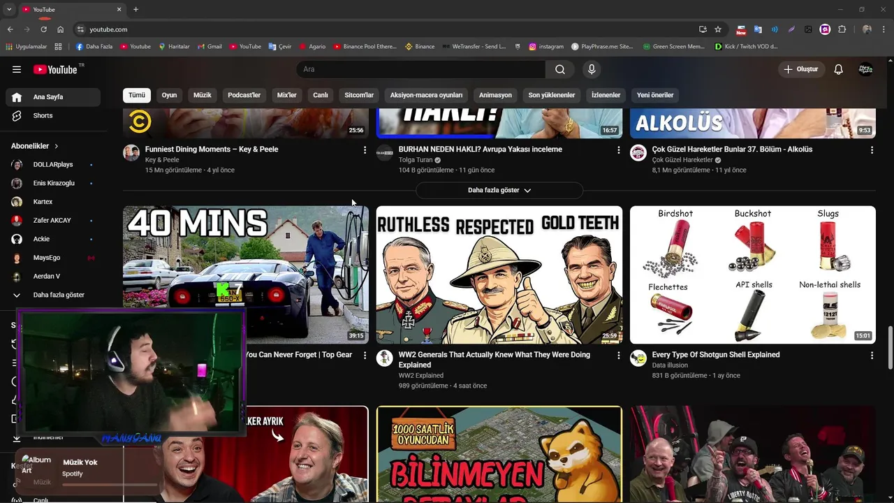Open more options for BURHAN NEDEN HAKLI video
The height and width of the screenshot is (503, 894).
(618, 150)
